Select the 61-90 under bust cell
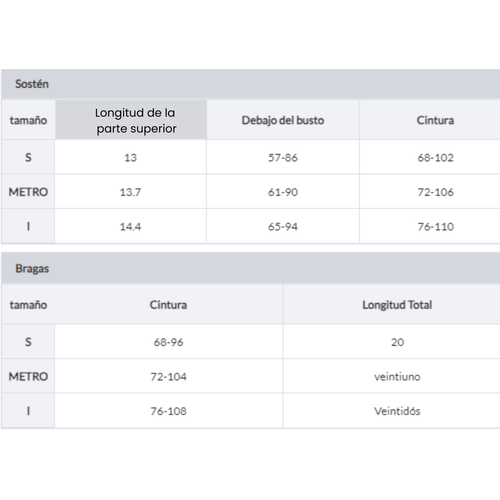Image resolution: width=500 pixels, height=500 pixels. [x=282, y=192]
